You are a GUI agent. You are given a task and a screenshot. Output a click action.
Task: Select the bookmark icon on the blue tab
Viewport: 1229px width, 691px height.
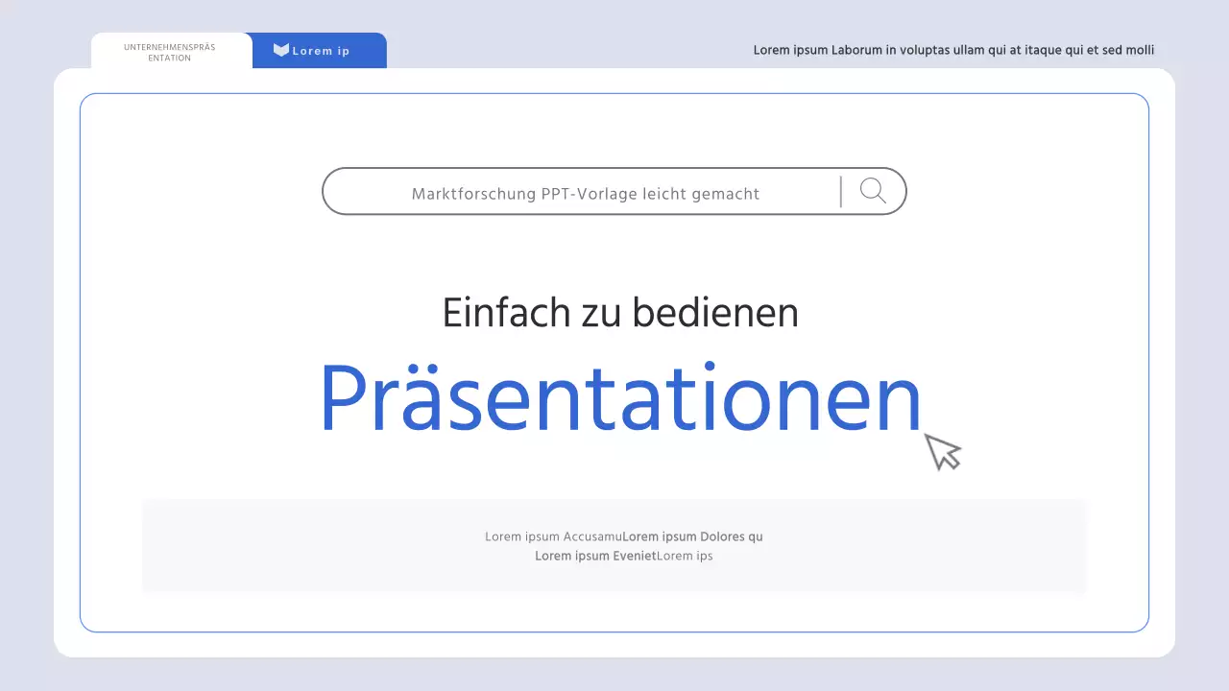click(x=280, y=49)
